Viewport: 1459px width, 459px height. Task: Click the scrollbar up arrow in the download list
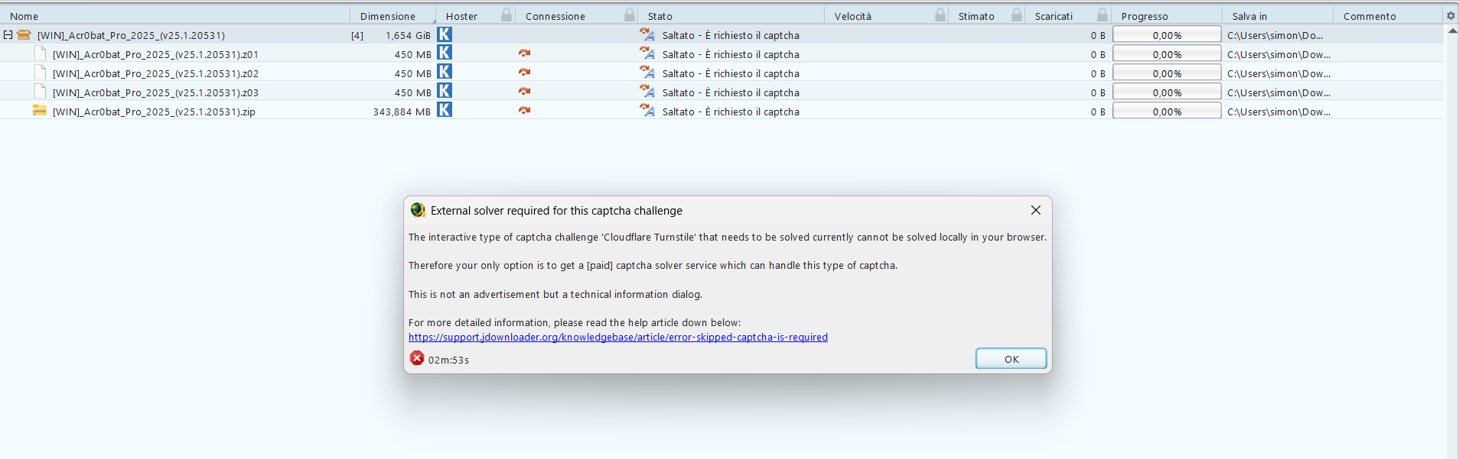(1452, 31)
